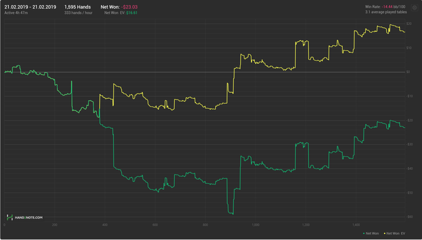Click the $0 y-axis label
This screenshot has width=422, height=240.
pyautogui.click(x=408, y=72)
